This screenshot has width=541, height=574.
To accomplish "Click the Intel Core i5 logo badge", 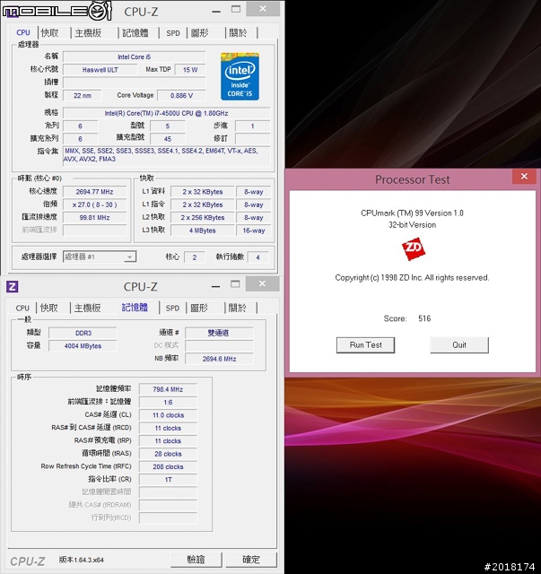I will click(240, 76).
